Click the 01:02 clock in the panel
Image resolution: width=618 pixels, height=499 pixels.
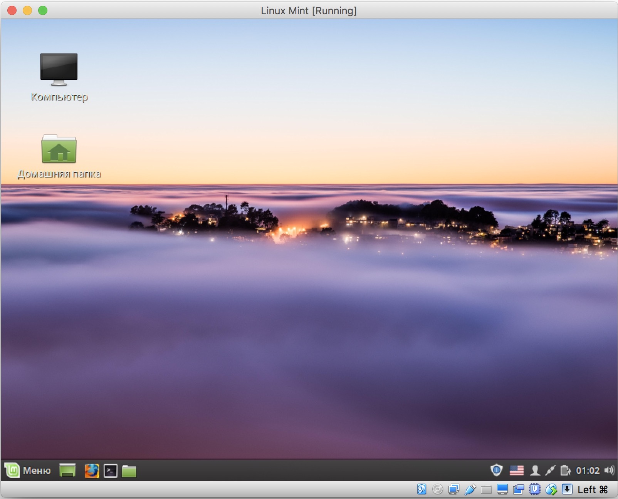[x=588, y=471]
